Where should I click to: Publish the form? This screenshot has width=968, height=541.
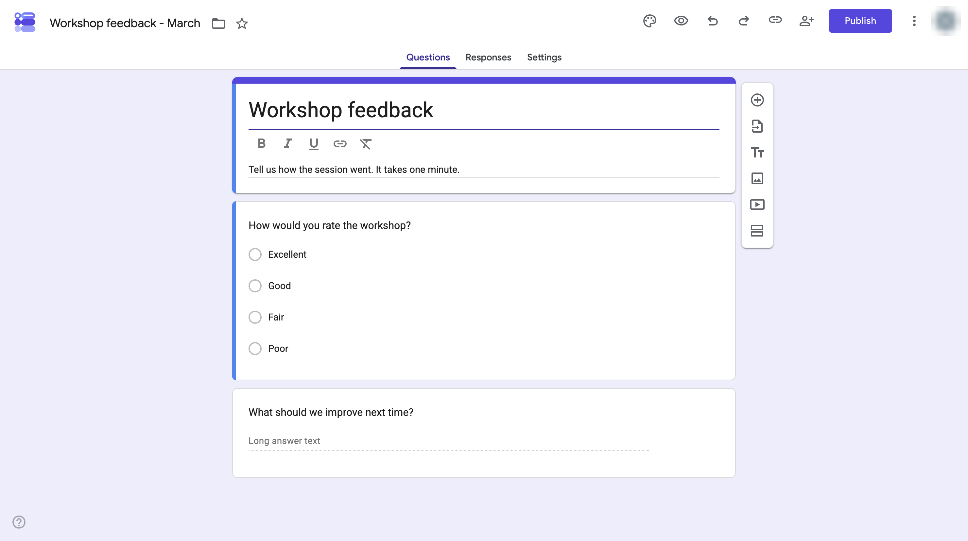point(860,21)
